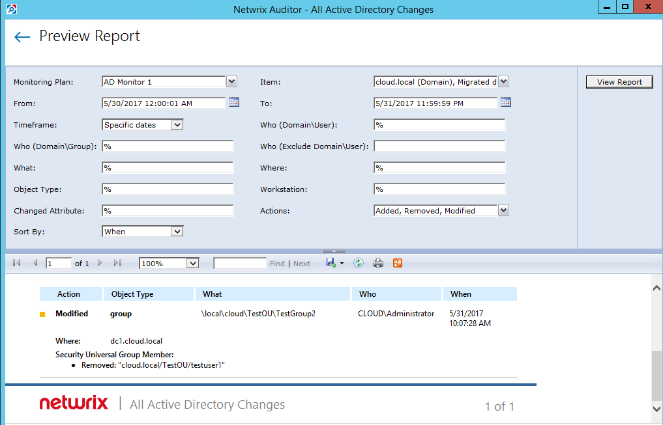The height and width of the screenshot is (425, 663).
Task: Refresh the report with the green arrows icon
Action: (x=358, y=263)
